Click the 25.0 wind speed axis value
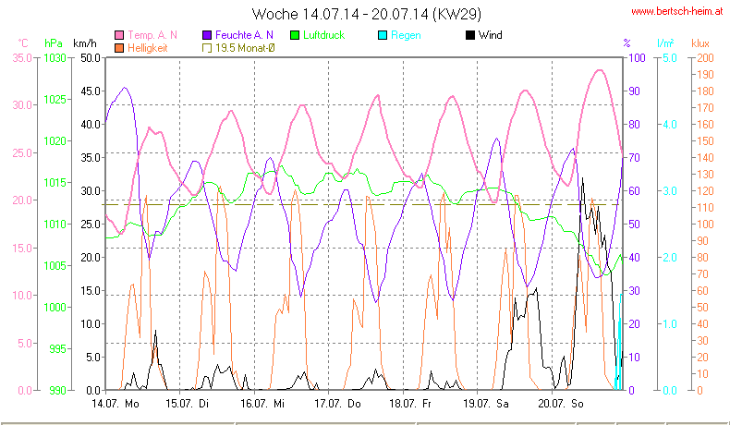730x425 pixels. tap(91, 224)
